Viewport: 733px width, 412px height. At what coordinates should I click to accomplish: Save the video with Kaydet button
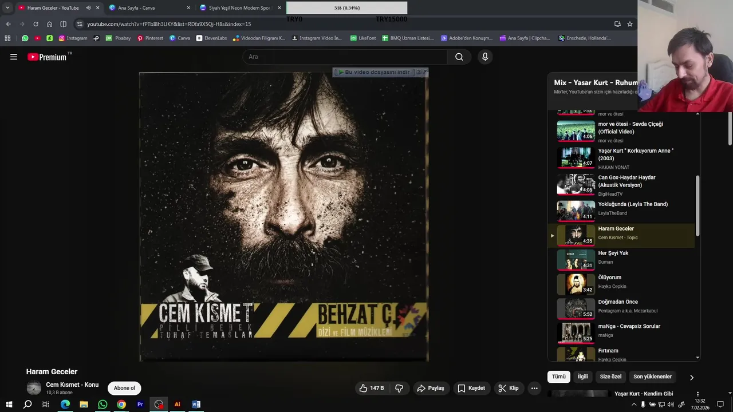[471, 388]
